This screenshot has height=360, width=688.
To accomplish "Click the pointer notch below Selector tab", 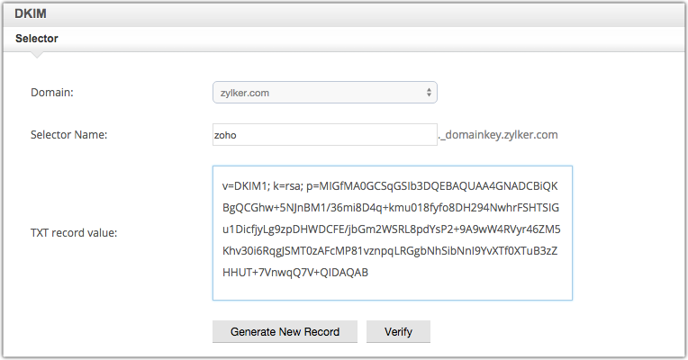I will pyautogui.click(x=36, y=56).
